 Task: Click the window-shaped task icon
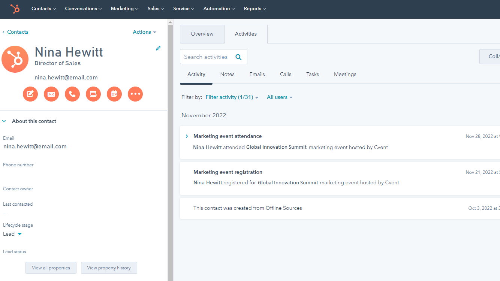93,94
